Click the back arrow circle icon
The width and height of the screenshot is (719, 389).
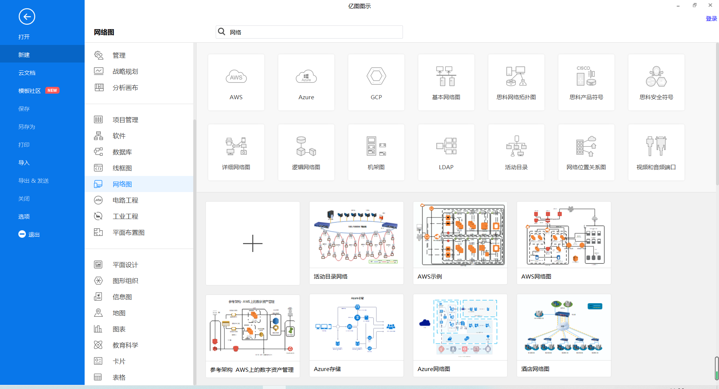pos(27,16)
